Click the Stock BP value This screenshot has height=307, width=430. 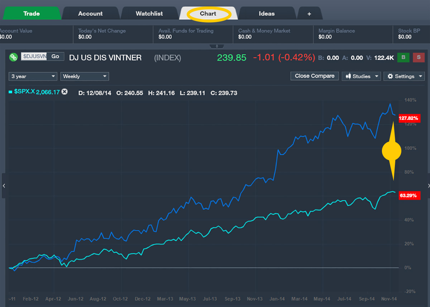(405, 37)
